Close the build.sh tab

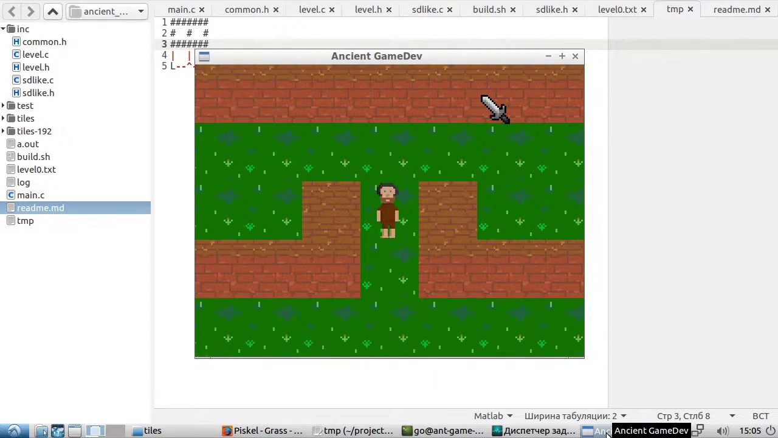512,10
